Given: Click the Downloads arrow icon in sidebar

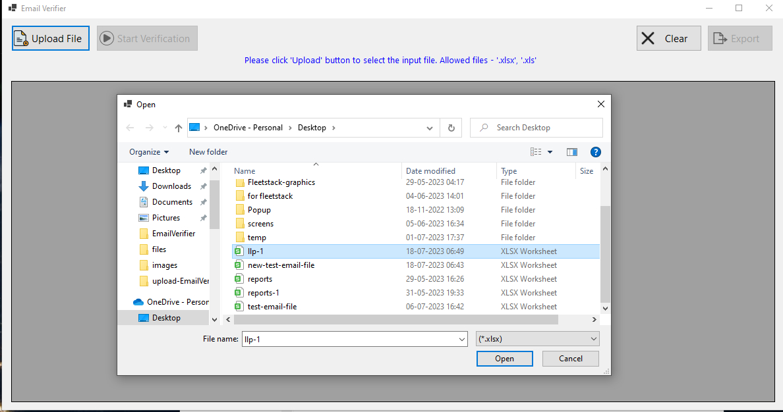Looking at the screenshot, I should (143, 186).
